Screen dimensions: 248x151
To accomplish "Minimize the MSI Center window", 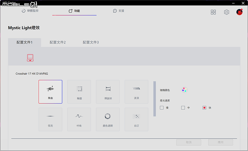I will pyautogui.click(x=234, y=3).
